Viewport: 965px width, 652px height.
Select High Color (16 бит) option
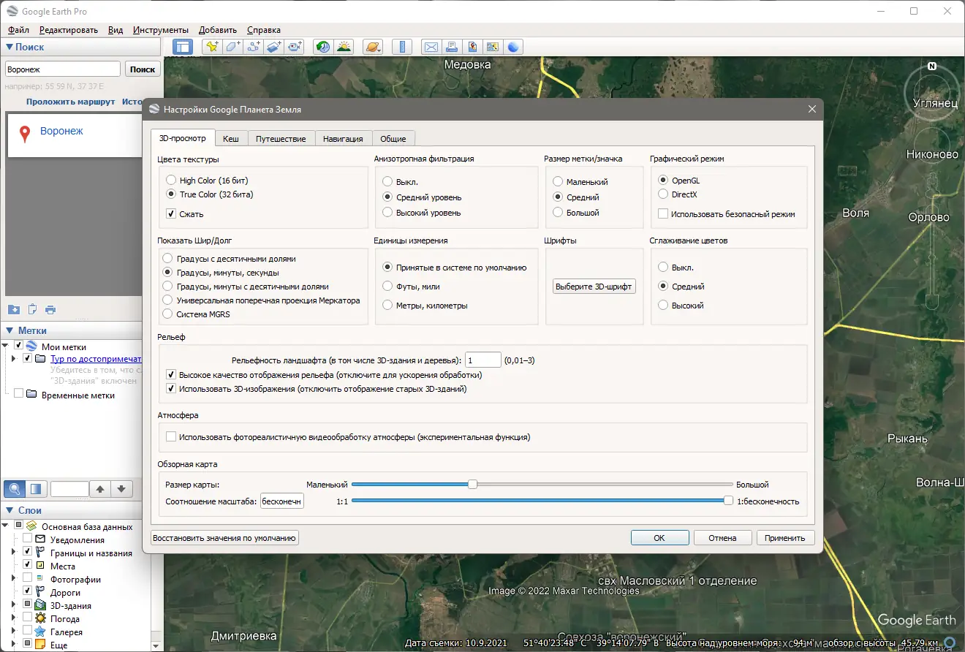pos(171,180)
